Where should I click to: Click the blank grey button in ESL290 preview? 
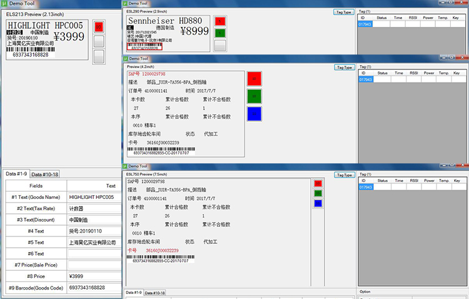tap(219, 45)
